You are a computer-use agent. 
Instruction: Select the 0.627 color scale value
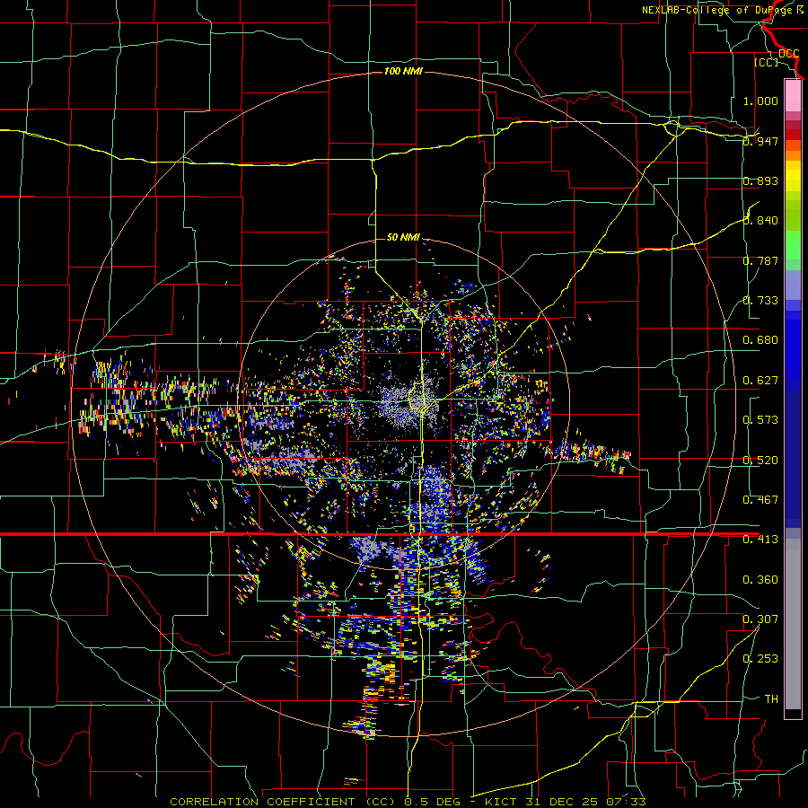pyautogui.click(x=760, y=381)
